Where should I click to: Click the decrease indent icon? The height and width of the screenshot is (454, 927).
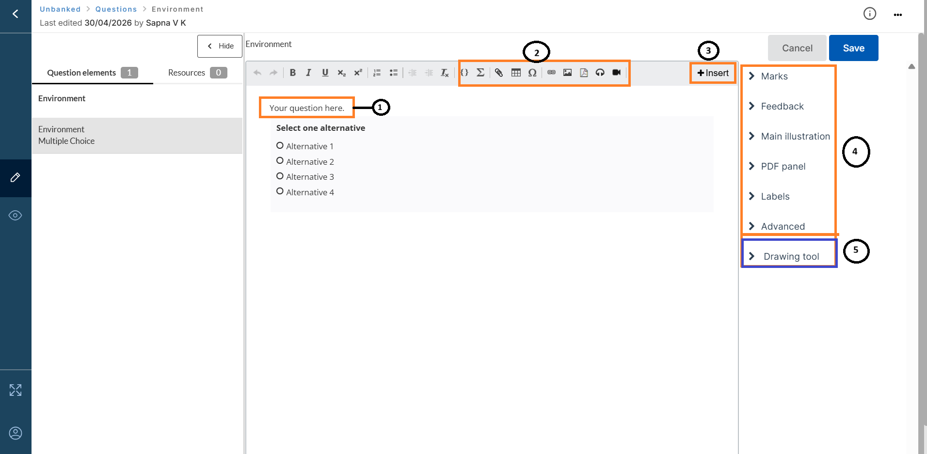[x=413, y=73]
